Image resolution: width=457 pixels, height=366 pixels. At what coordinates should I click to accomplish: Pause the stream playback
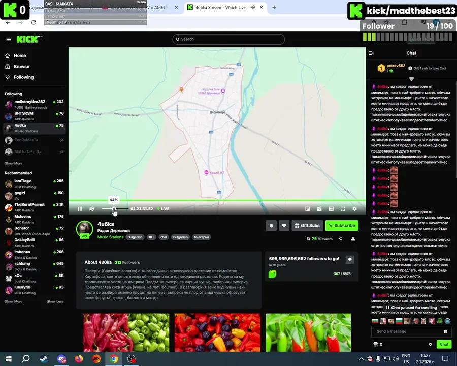[x=80, y=209]
